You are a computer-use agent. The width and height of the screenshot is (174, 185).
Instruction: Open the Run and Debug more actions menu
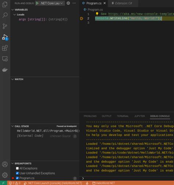[x=74, y=3]
